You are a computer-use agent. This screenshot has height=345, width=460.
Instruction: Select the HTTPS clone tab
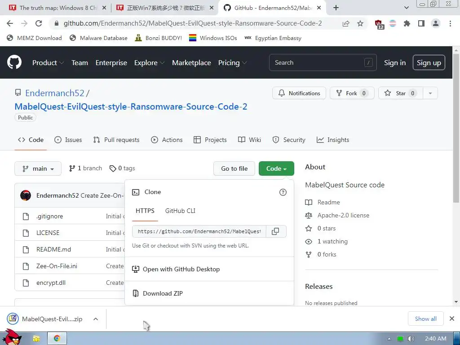145,211
